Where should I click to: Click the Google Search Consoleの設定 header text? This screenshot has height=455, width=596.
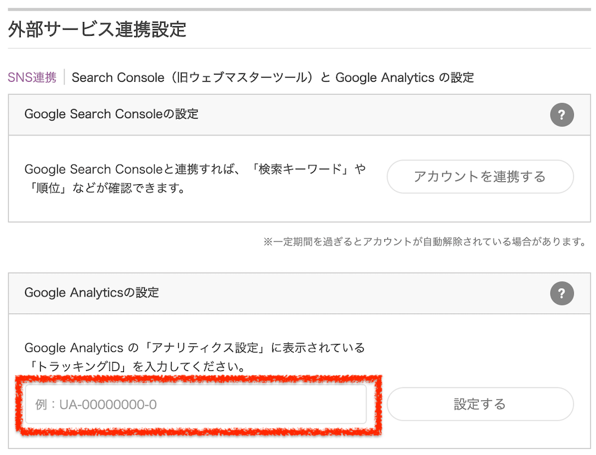[x=111, y=114]
